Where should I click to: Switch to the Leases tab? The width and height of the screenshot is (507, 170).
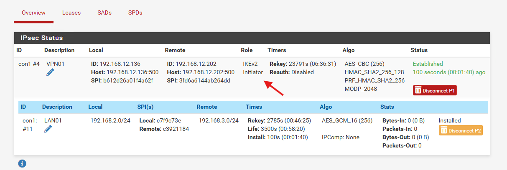pos(71,13)
